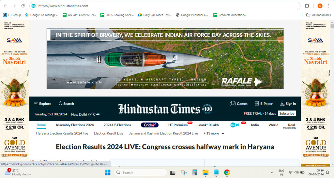
Task: Open Loan ₹10 Lakh tab
Action: [208, 125]
